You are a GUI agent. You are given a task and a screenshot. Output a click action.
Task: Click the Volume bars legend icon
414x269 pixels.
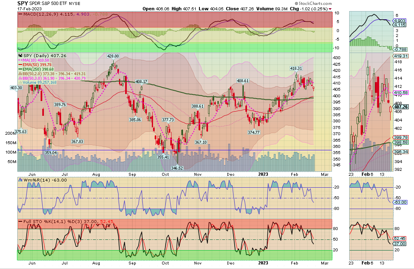coord(19,82)
